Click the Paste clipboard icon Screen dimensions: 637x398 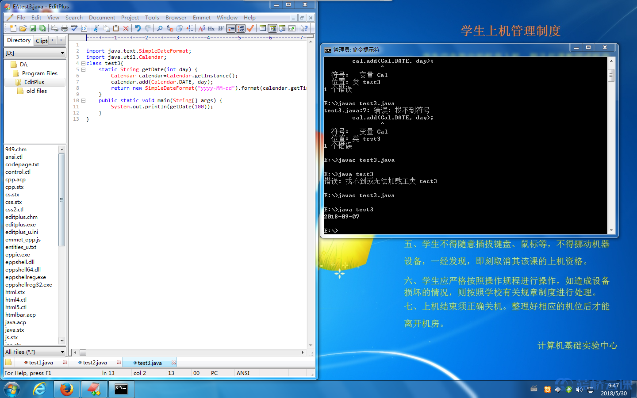[116, 28]
